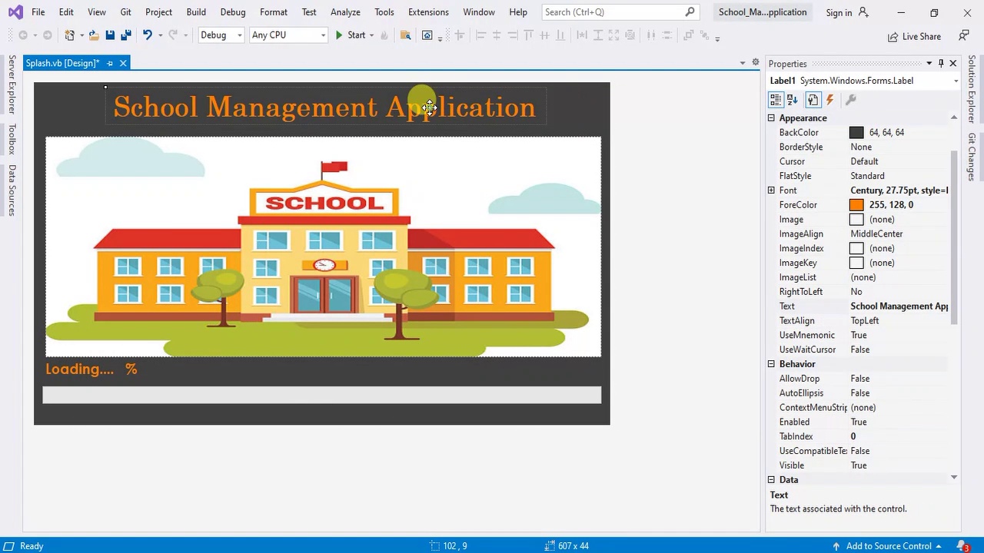984x553 pixels.
Task: Click the Save All icon
Action: pos(126,35)
